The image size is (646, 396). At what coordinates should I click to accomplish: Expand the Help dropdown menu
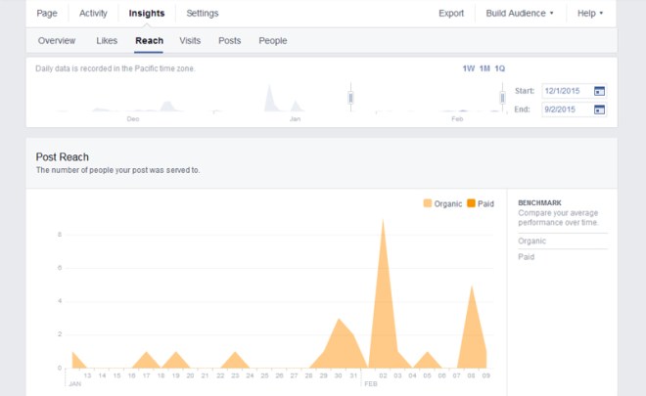(589, 14)
